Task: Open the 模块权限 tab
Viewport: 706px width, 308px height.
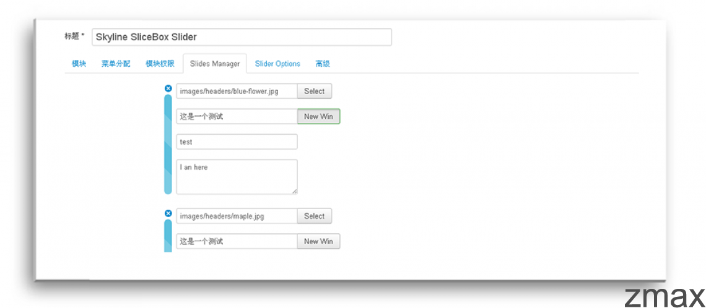Action: point(160,64)
